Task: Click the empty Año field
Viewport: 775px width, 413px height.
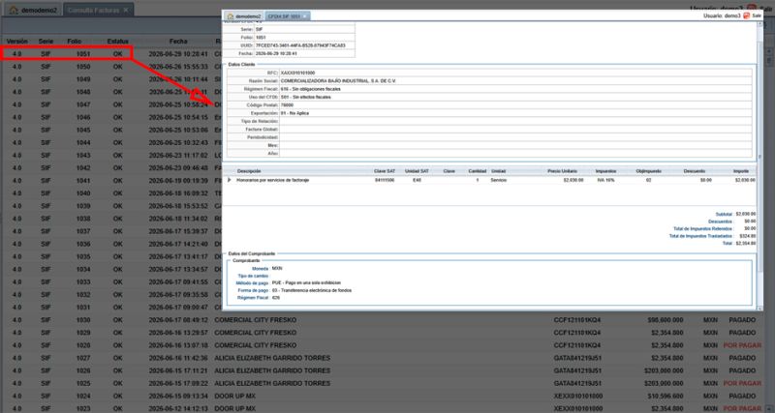Action: (x=515, y=154)
